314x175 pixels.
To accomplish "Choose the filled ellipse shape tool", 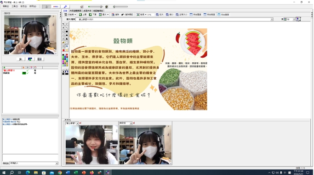I will click(67, 35).
